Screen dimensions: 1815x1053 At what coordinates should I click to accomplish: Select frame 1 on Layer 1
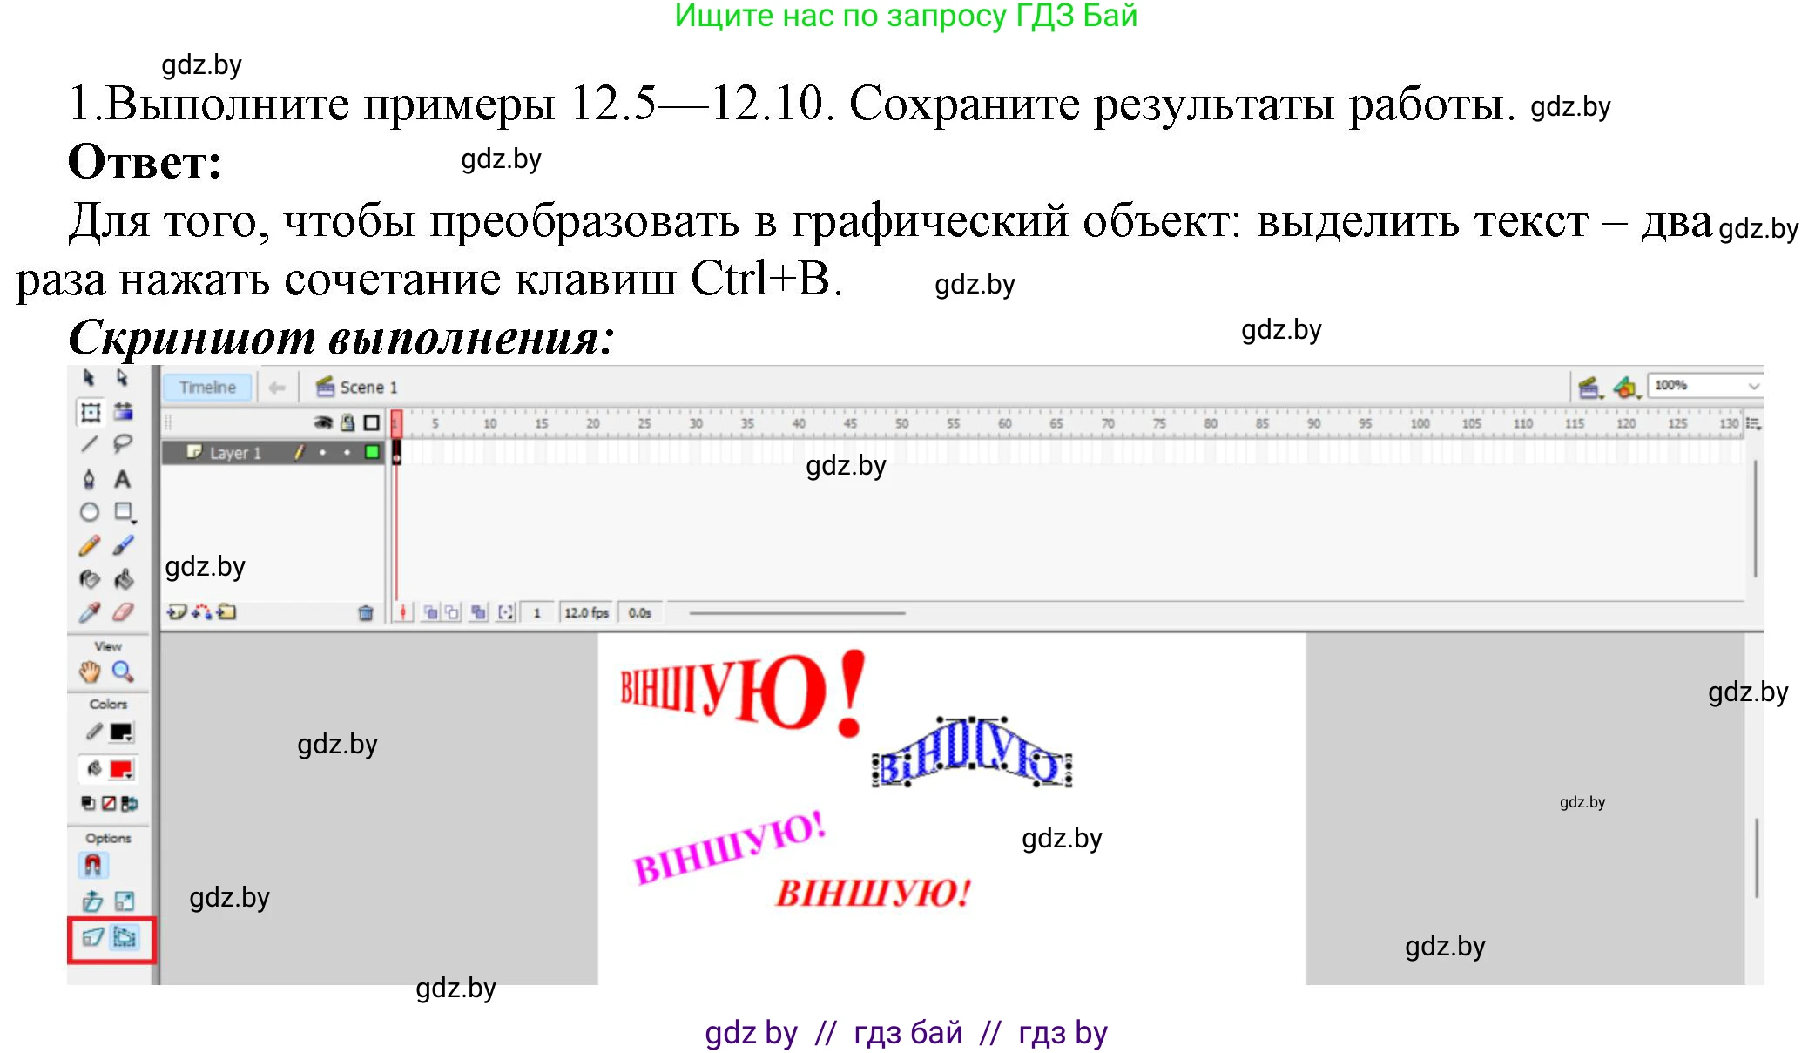click(396, 452)
